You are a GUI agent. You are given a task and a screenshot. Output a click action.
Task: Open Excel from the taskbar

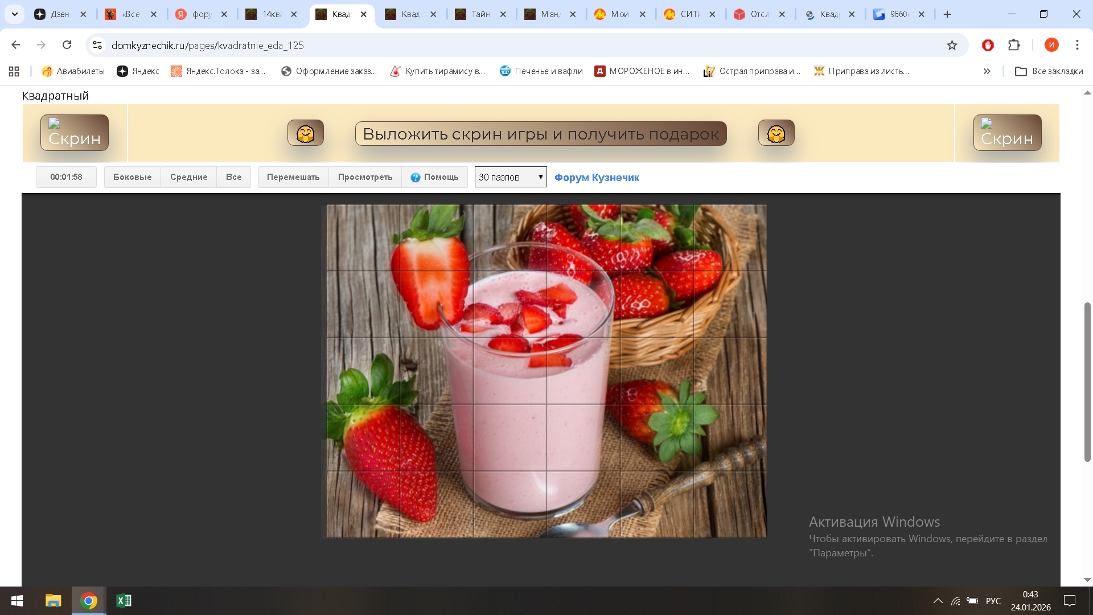[x=124, y=601]
